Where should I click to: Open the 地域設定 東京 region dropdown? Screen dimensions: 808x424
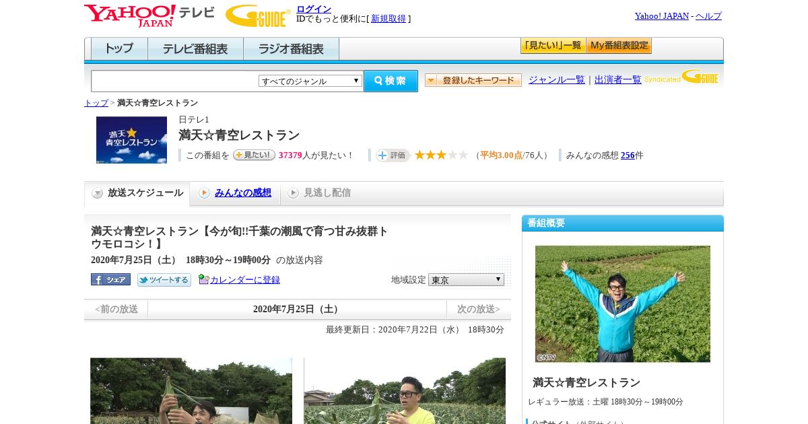[x=466, y=279]
